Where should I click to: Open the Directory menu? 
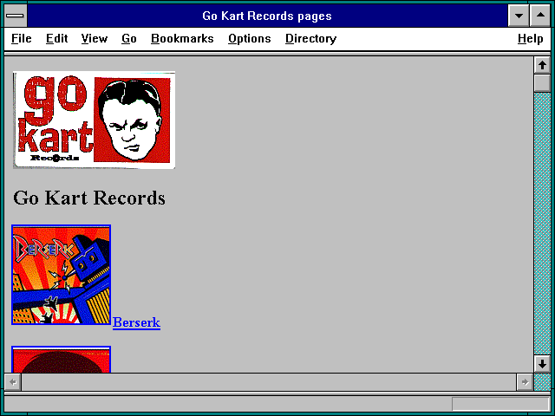click(x=310, y=38)
